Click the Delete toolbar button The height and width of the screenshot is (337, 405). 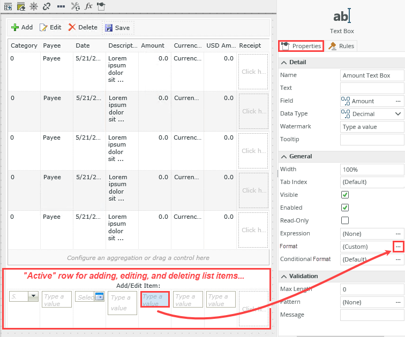pos(83,27)
